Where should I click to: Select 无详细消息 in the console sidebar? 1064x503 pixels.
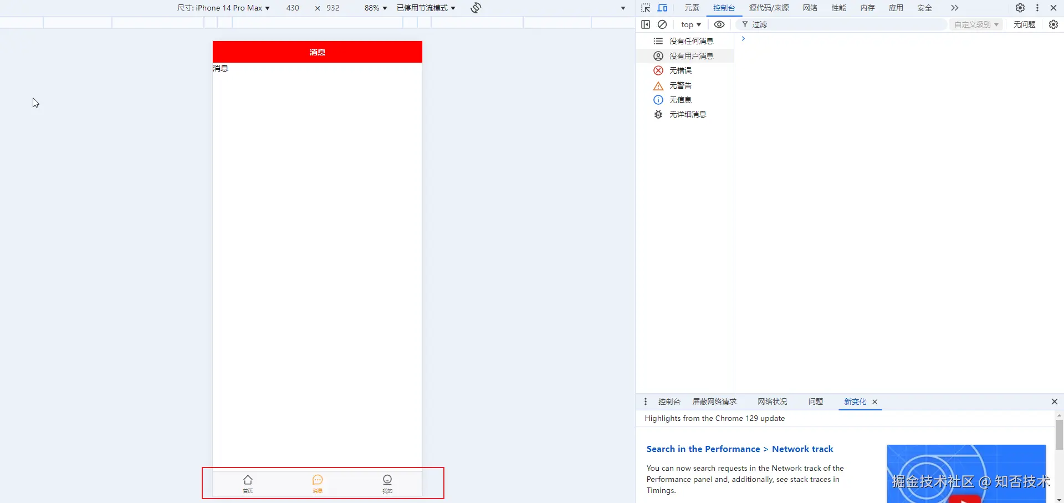(686, 114)
